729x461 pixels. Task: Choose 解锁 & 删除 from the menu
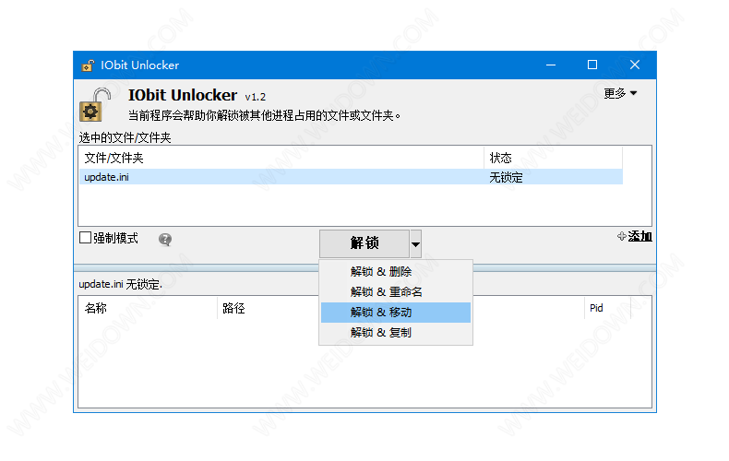tap(396, 271)
